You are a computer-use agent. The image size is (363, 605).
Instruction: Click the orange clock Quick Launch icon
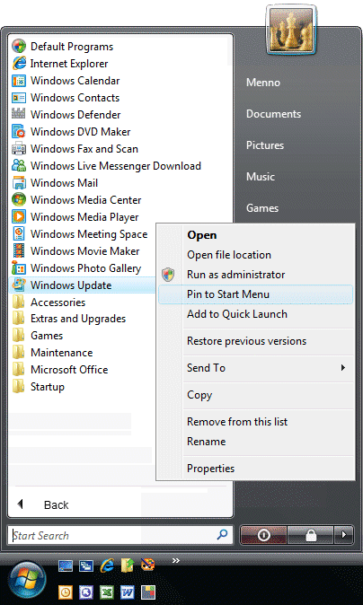coord(66,592)
